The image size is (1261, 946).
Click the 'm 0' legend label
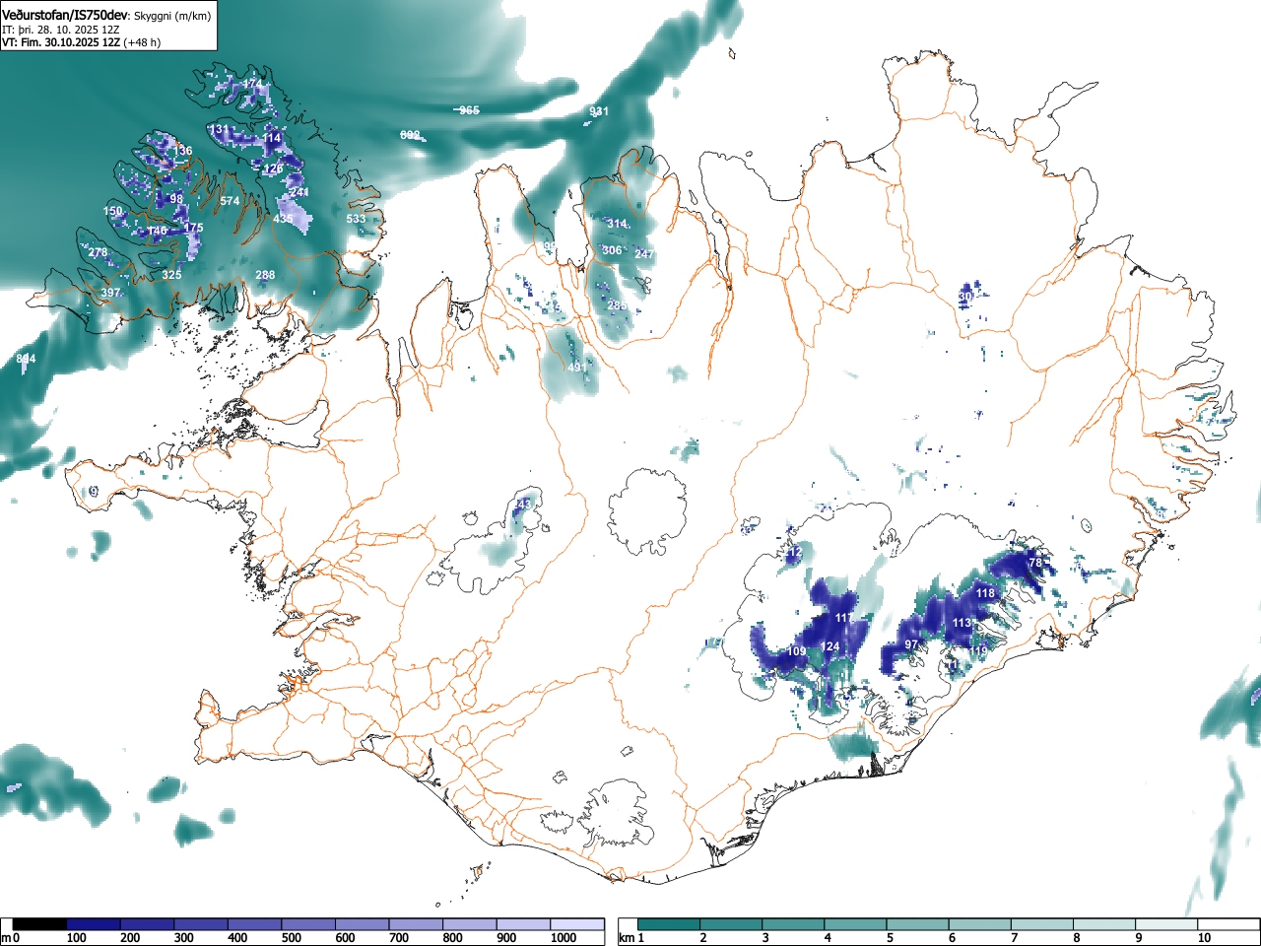tap(10, 938)
